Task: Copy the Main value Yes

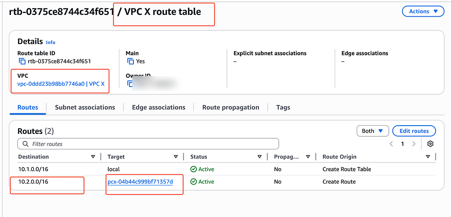Action: pyautogui.click(x=130, y=61)
